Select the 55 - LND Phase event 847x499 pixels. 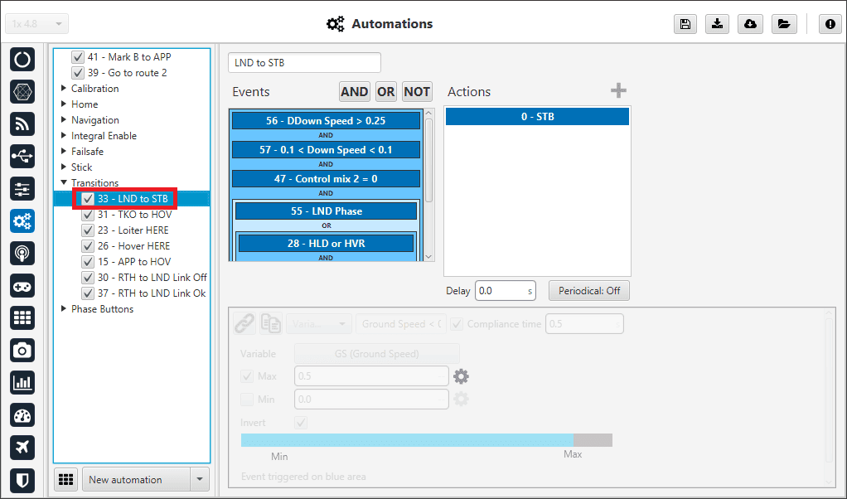[326, 211]
